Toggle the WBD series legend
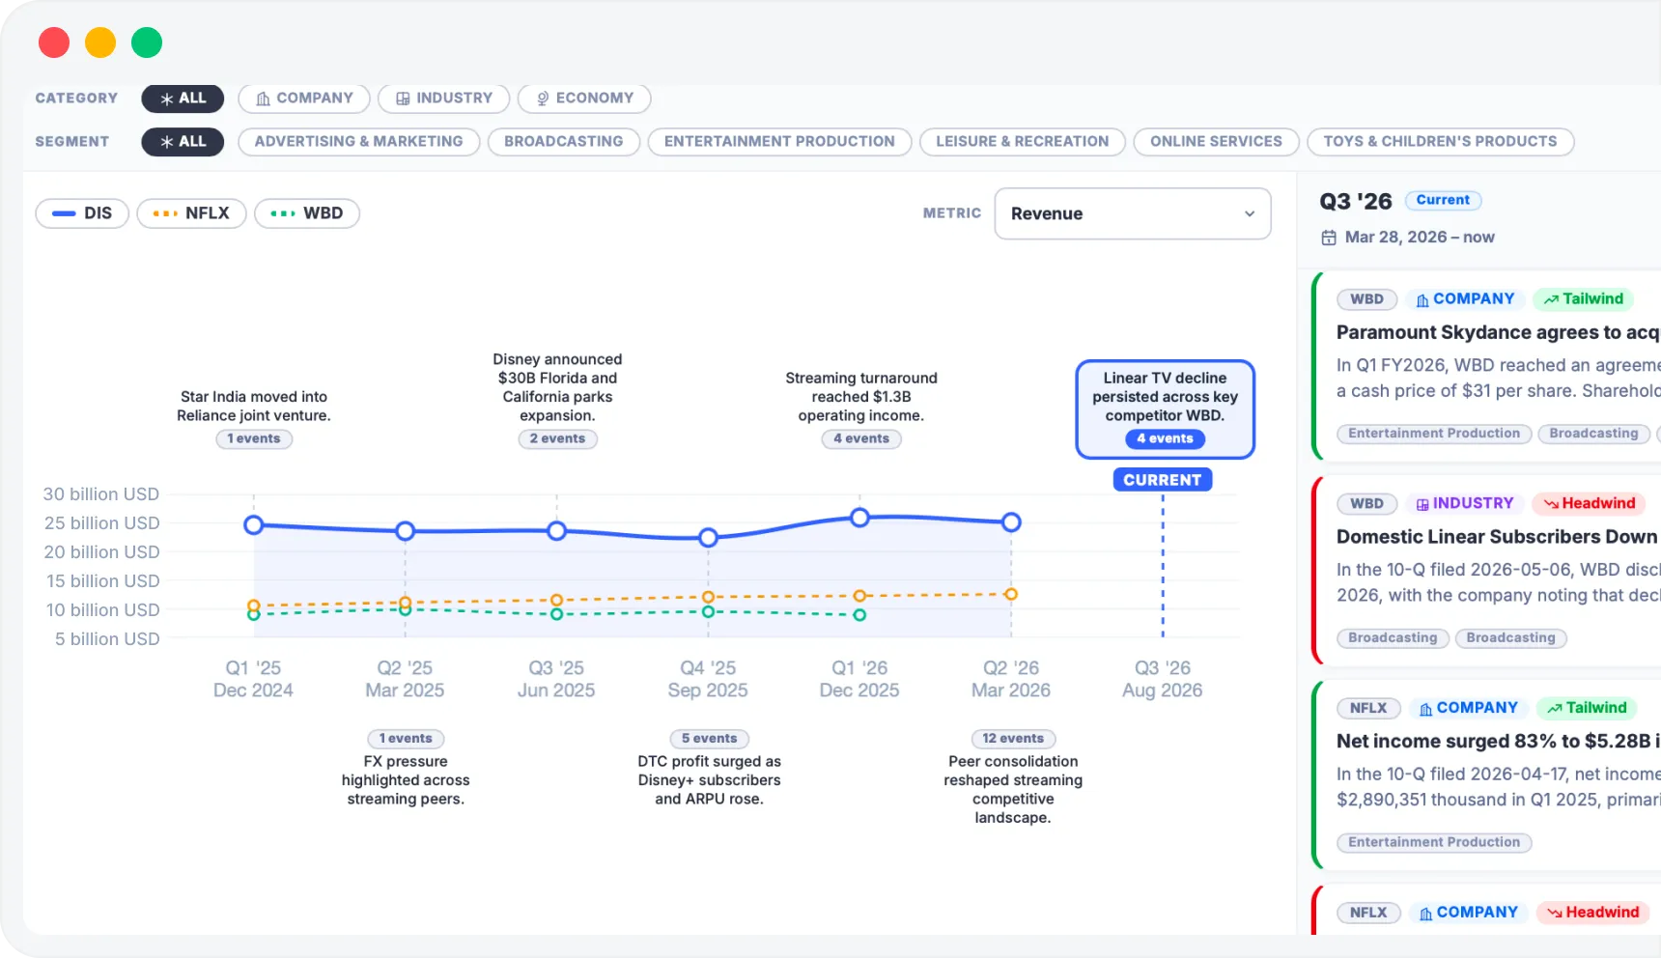The image size is (1661, 958). [x=307, y=213]
